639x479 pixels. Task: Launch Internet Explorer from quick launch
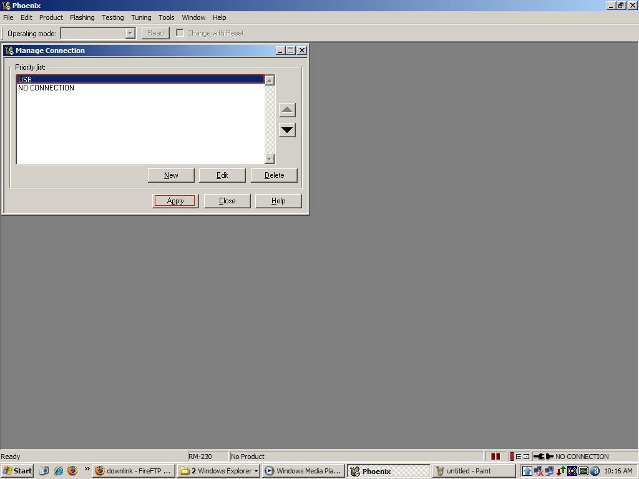(x=59, y=471)
